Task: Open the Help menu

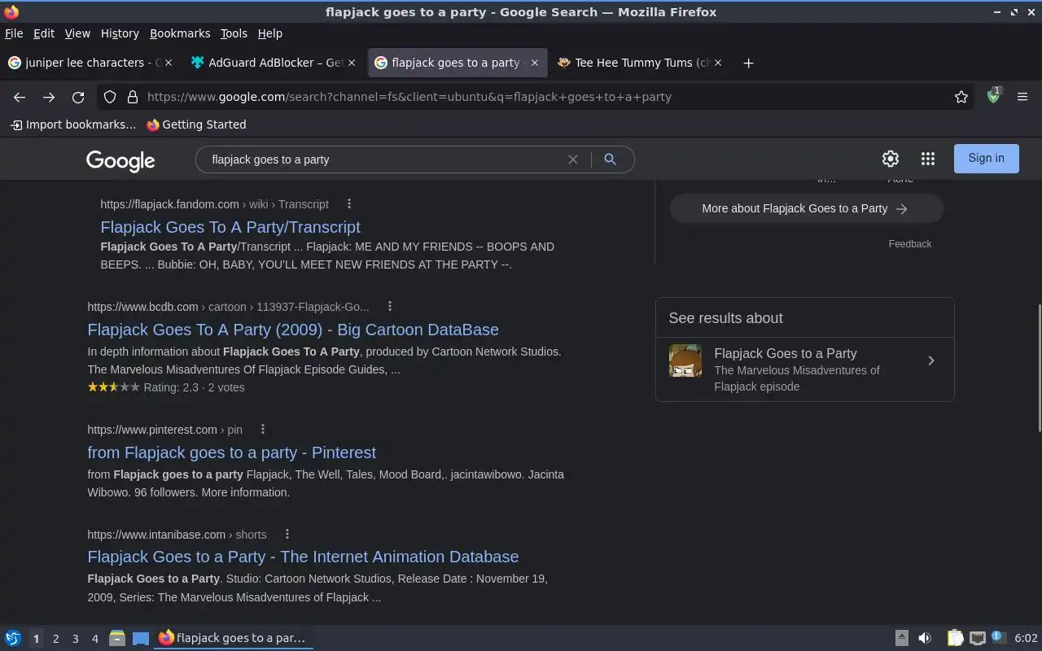Action: (x=270, y=33)
